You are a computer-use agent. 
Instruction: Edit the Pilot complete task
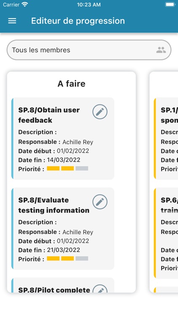(x=100, y=289)
